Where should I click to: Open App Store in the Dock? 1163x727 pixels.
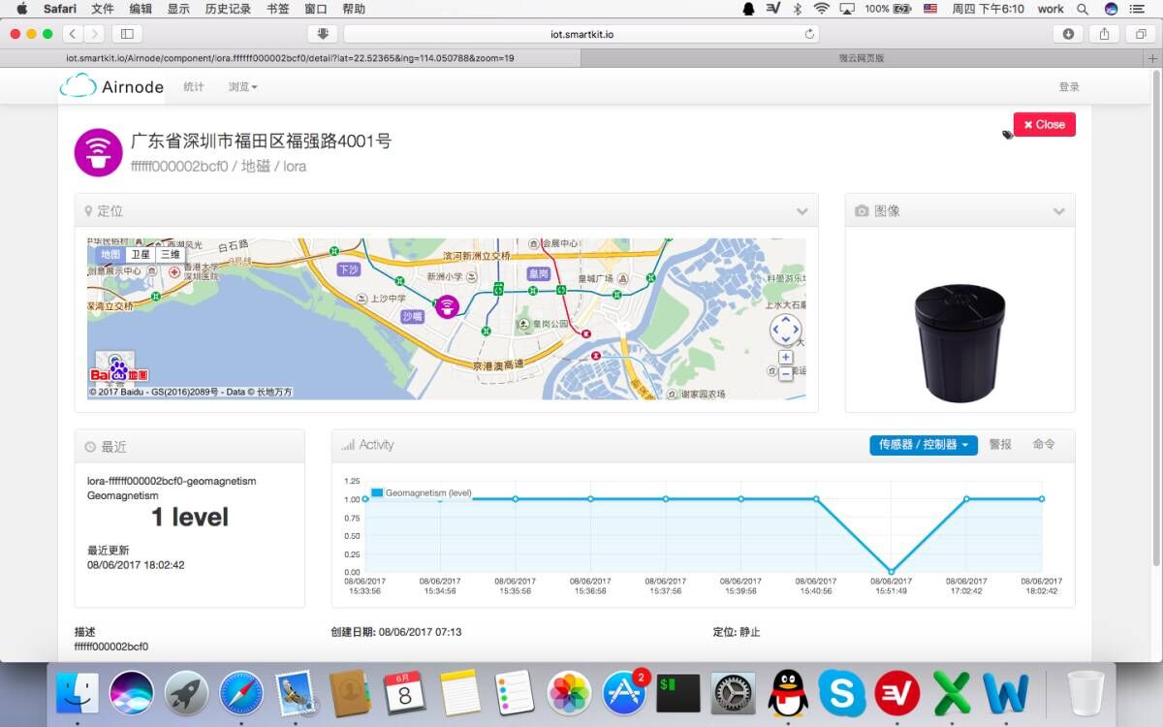click(x=625, y=693)
